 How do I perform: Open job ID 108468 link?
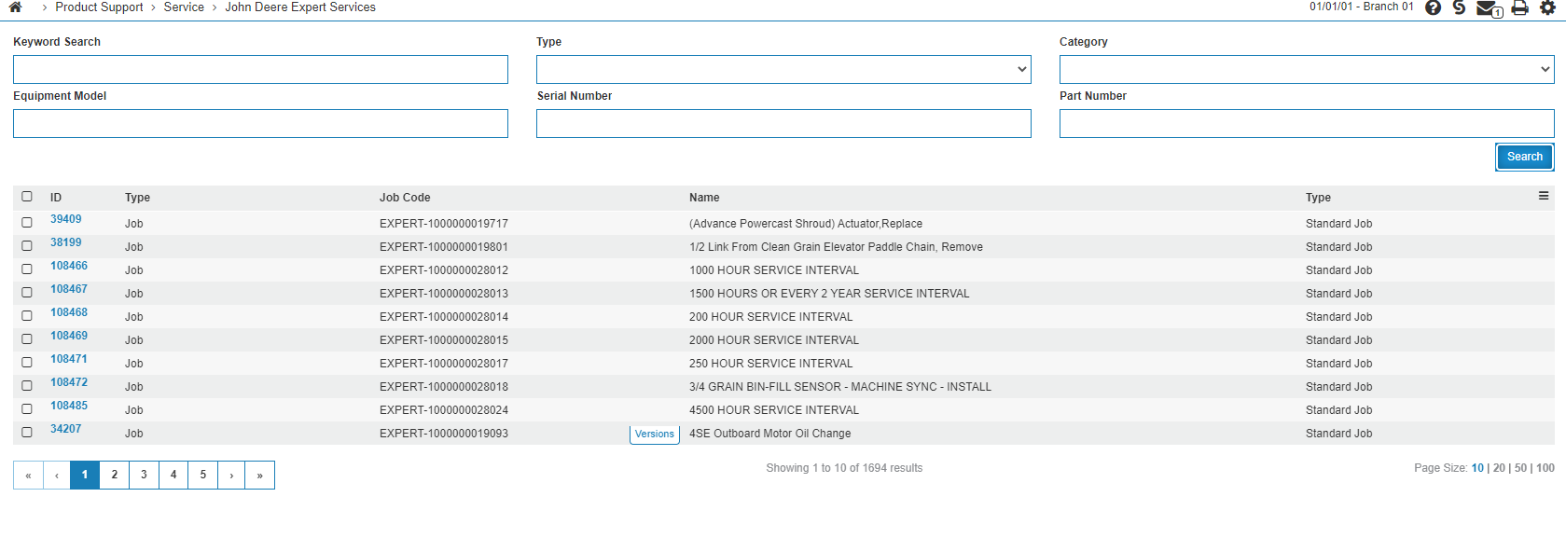coord(69,312)
